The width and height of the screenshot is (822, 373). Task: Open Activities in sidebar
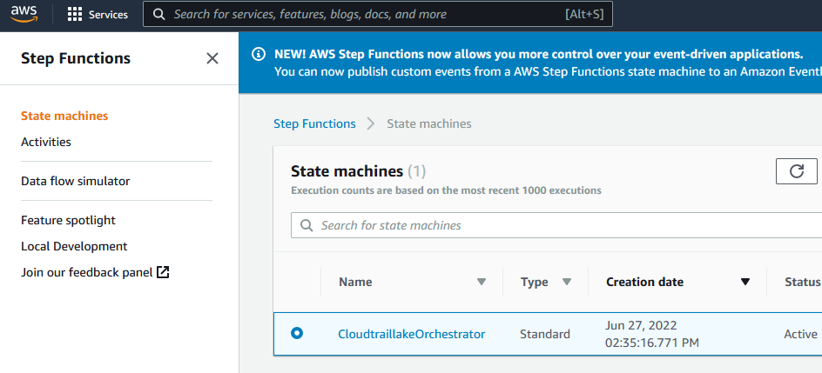46,142
